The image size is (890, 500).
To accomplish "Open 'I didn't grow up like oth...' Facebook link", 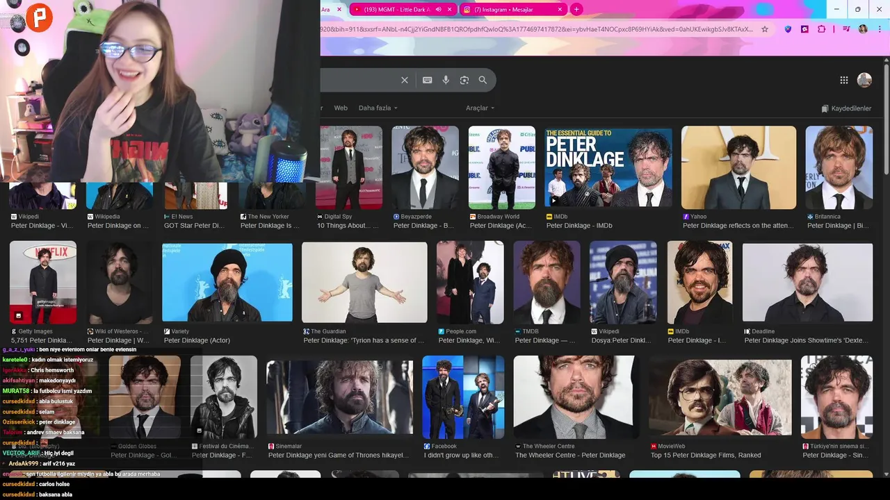I will tap(462, 455).
